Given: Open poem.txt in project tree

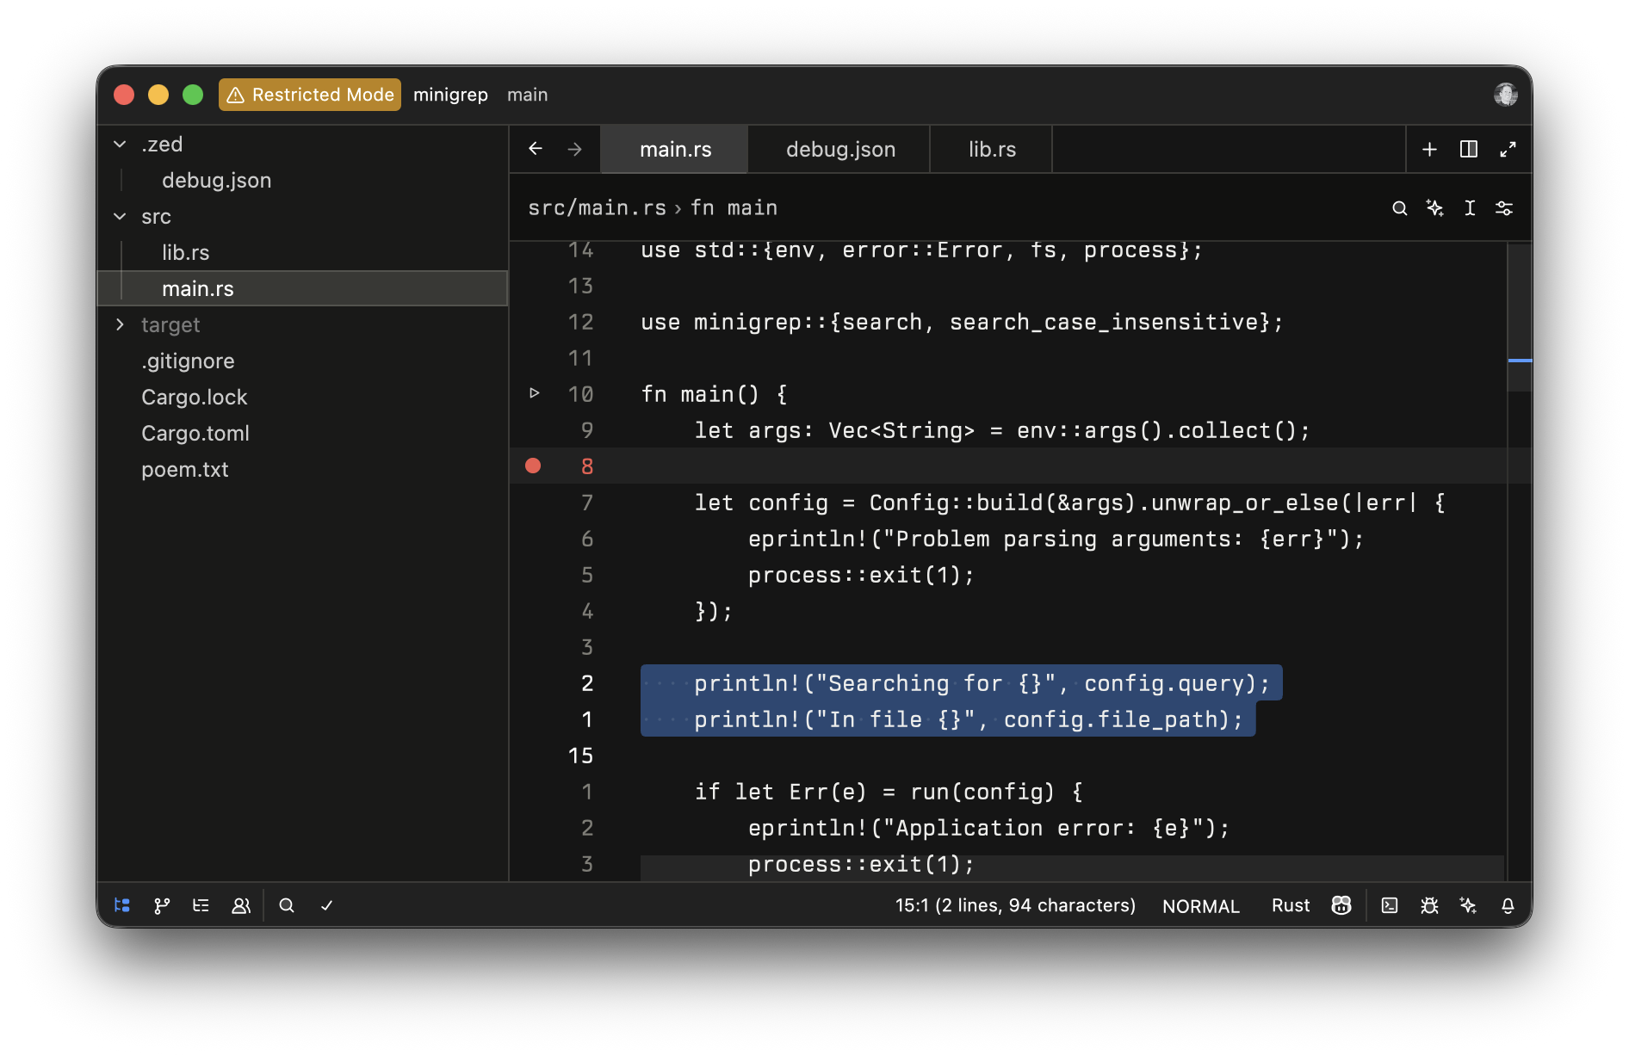Looking at the screenshot, I should point(303,469).
